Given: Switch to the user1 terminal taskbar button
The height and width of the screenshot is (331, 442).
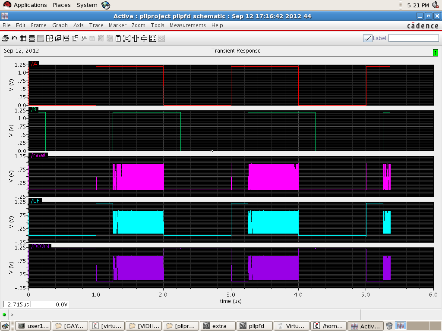Looking at the screenshot, I should pyautogui.click(x=33, y=326).
